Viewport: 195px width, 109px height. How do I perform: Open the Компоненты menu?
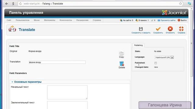[x=66, y=20]
